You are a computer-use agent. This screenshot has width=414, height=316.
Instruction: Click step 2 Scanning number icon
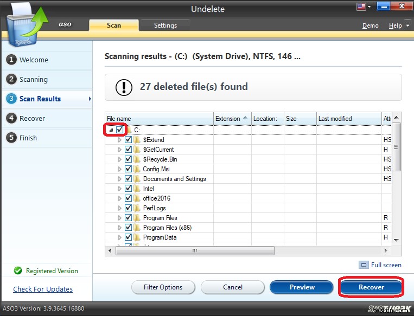coord(11,79)
